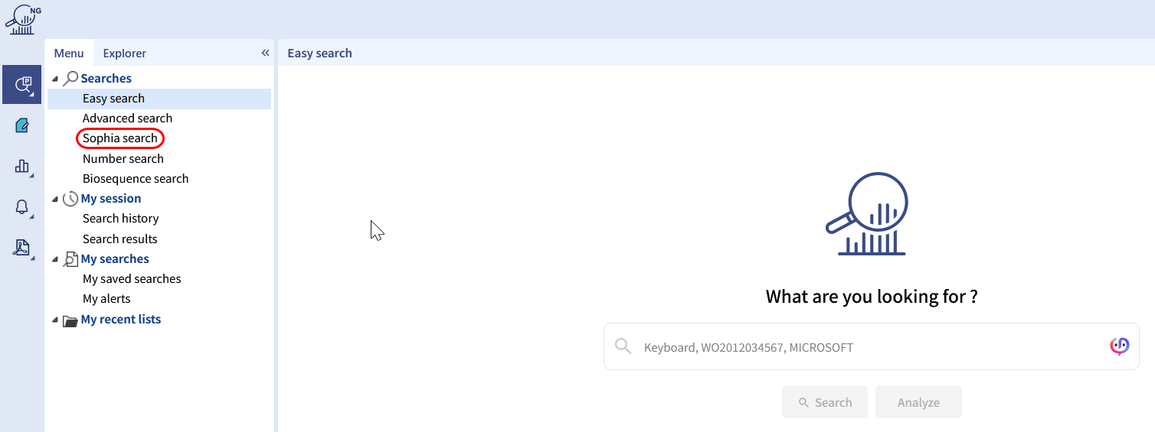Image resolution: width=1155 pixels, height=432 pixels.
Task: Click the PDF export sidebar icon
Action: click(21, 248)
